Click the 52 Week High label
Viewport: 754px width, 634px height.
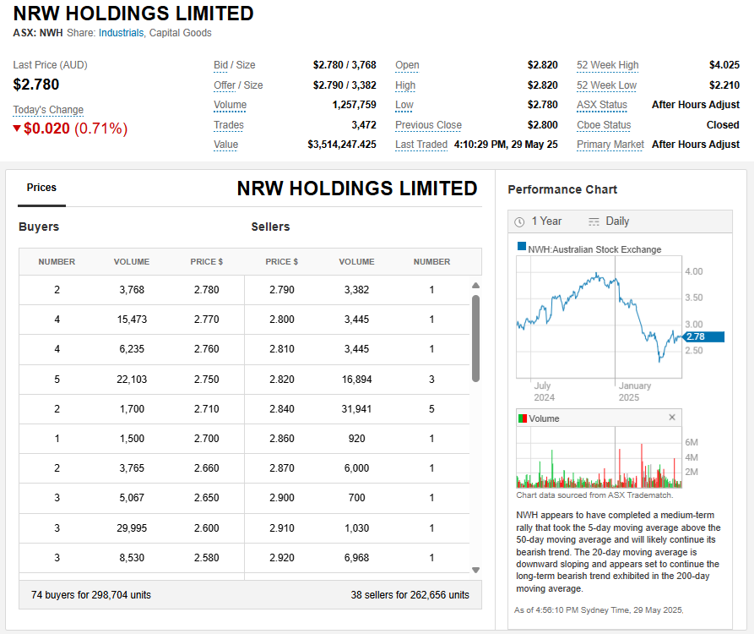click(x=607, y=65)
